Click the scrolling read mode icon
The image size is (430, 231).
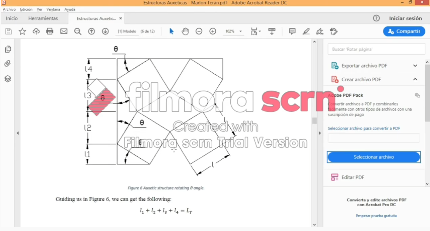click(x=272, y=31)
